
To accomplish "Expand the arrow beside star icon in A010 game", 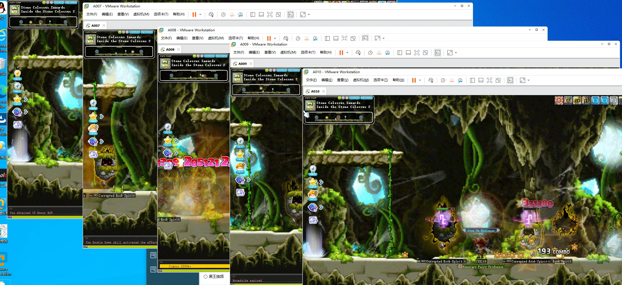I will pyautogui.click(x=321, y=182).
